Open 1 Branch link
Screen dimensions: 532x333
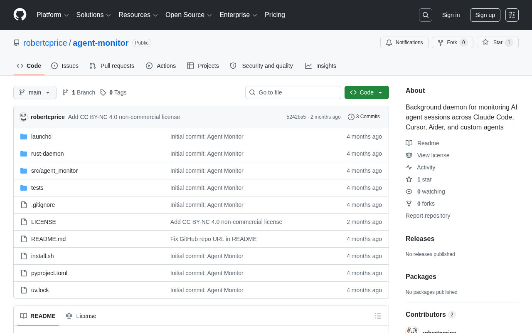[x=79, y=92]
